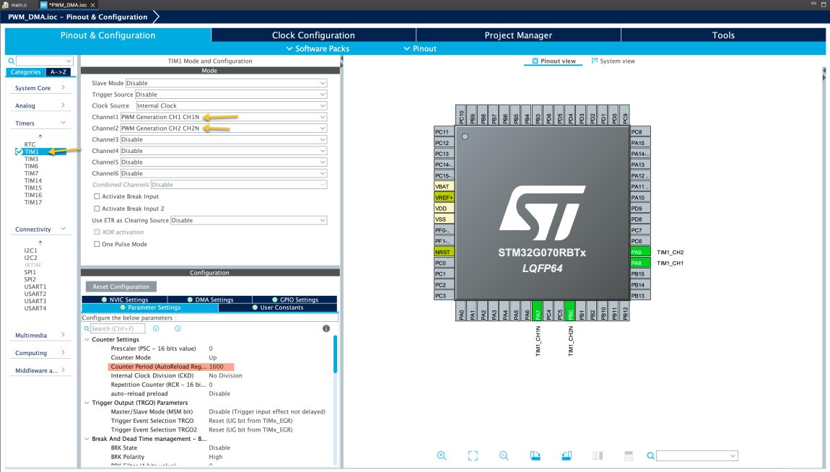830x472 pixels.
Task: Click the best fit icon in pinout toolbar
Action: tap(473, 455)
